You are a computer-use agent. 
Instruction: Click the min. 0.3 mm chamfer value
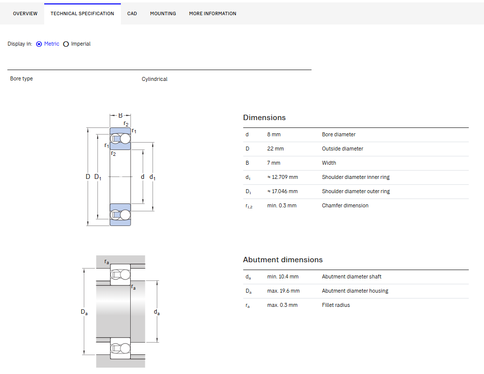(x=282, y=205)
